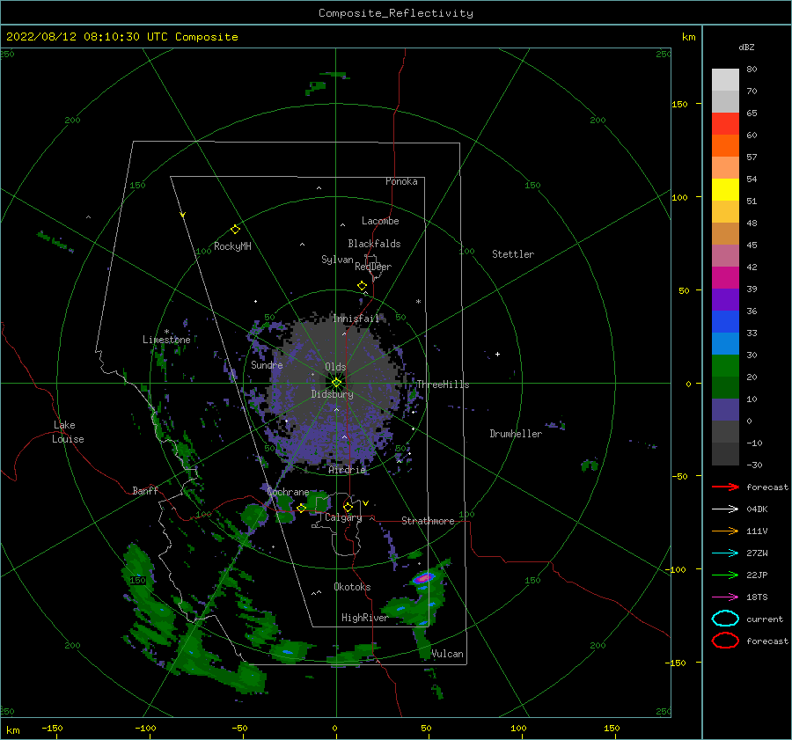The image size is (792, 740).
Task: Select the Vulcan label
Action: click(x=448, y=654)
